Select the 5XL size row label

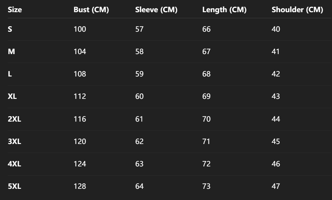point(14,186)
